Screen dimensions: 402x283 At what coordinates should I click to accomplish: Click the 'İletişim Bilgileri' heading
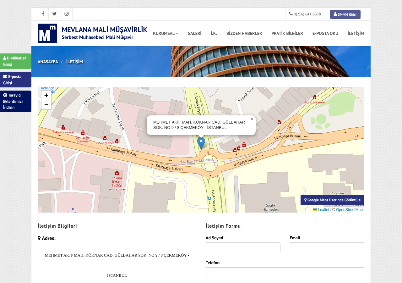[57, 226]
